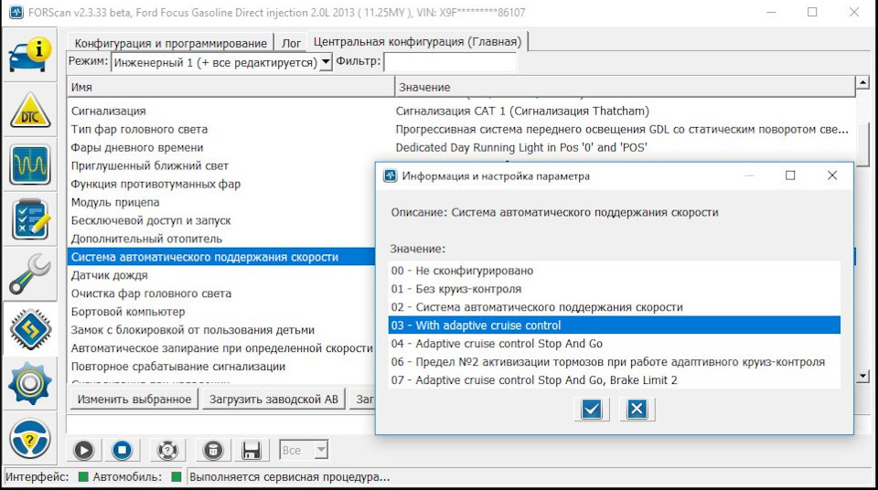Image resolution: width=878 pixels, height=490 pixels.
Task: Select value 07 - Stop And Go, Brake Limit 2
Action: click(x=615, y=379)
